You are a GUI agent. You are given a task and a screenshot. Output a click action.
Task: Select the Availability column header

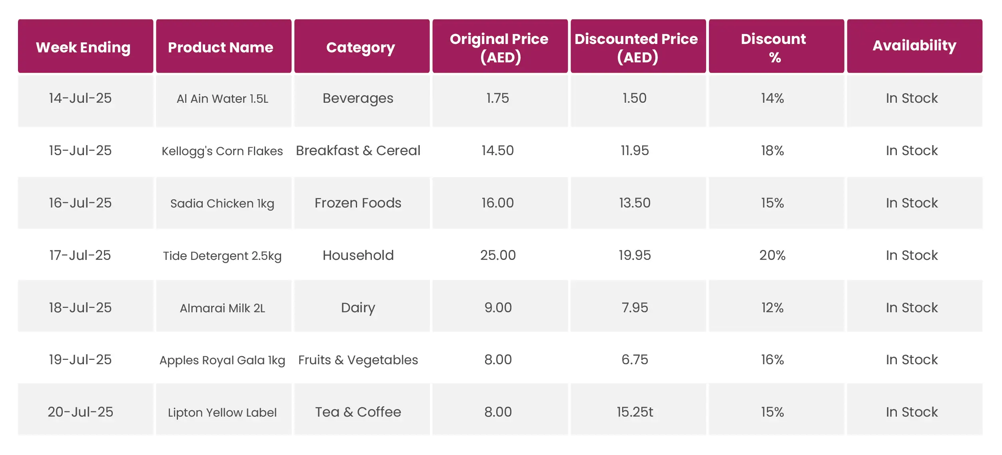coord(914,46)
